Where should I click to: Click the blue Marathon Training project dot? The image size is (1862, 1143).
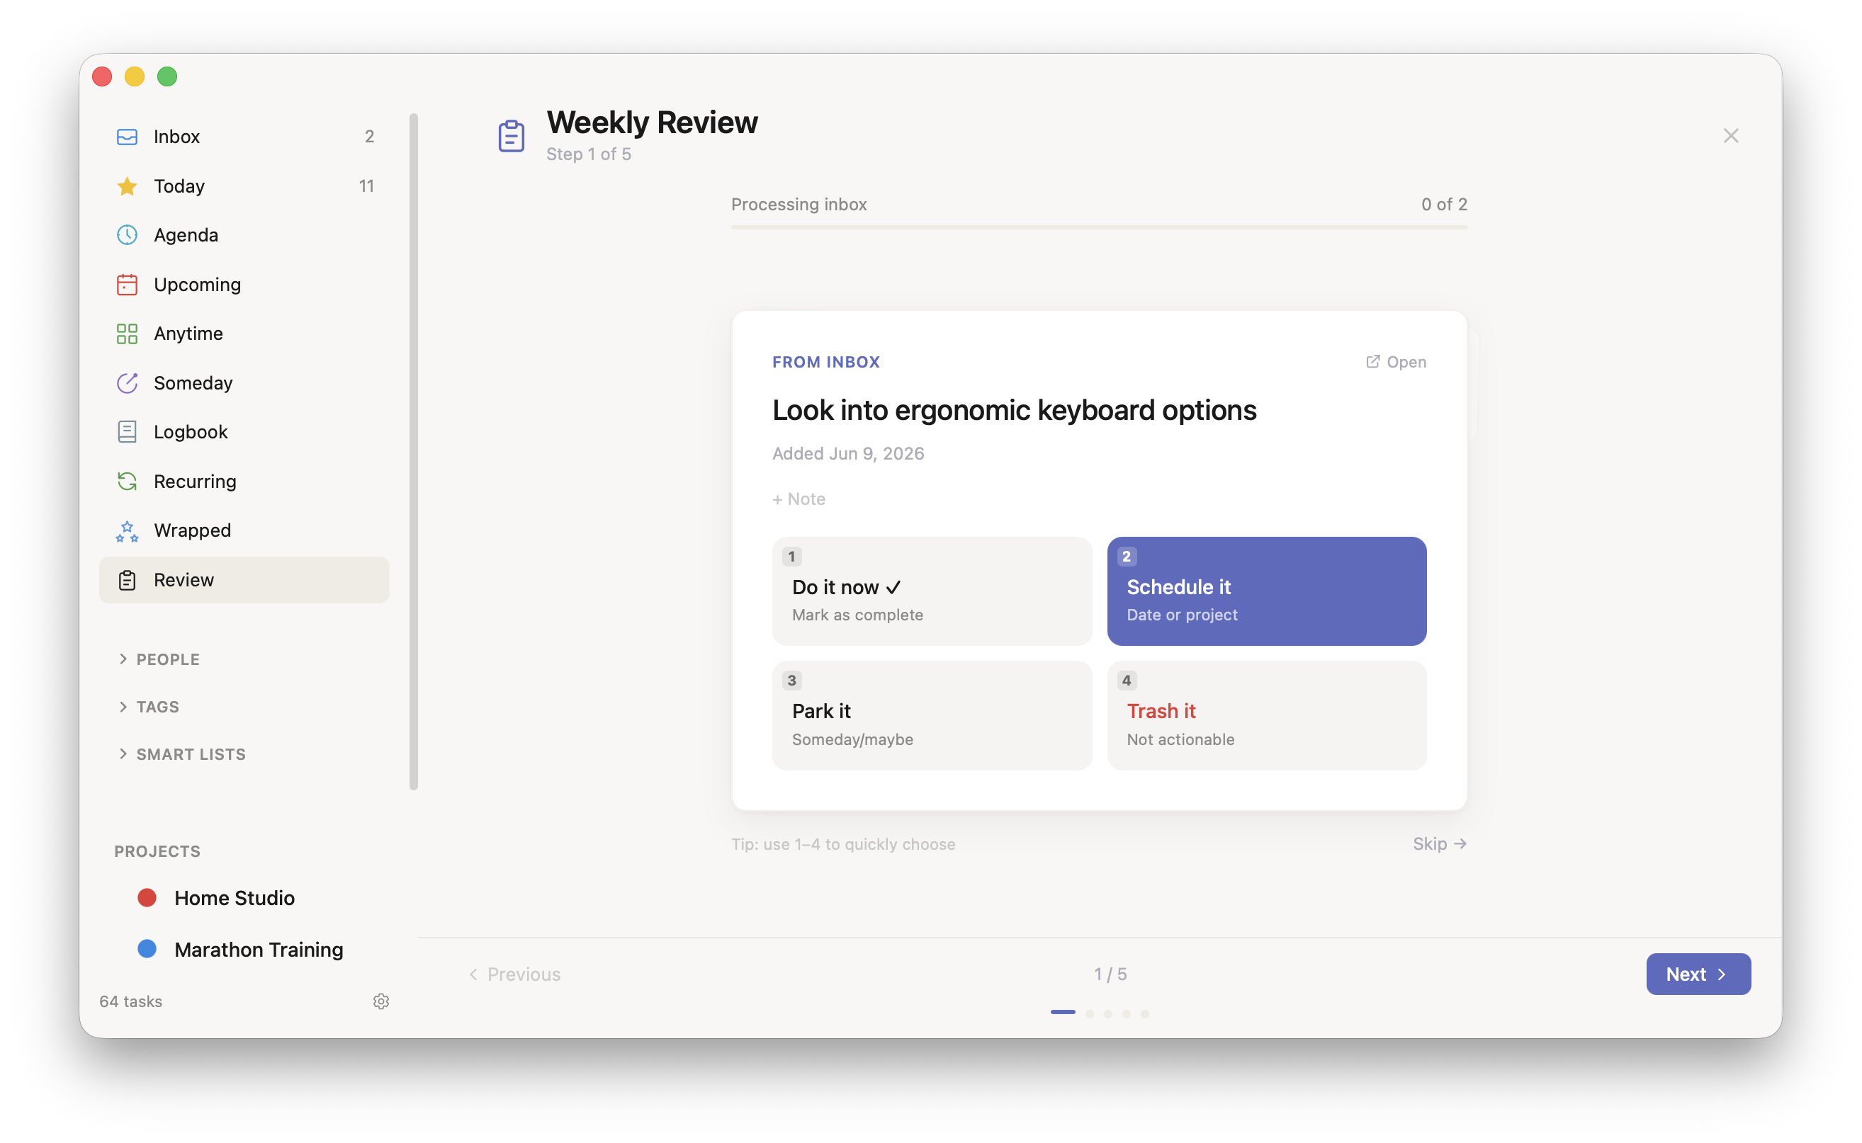pyautogui.click(x=147, y=949)
